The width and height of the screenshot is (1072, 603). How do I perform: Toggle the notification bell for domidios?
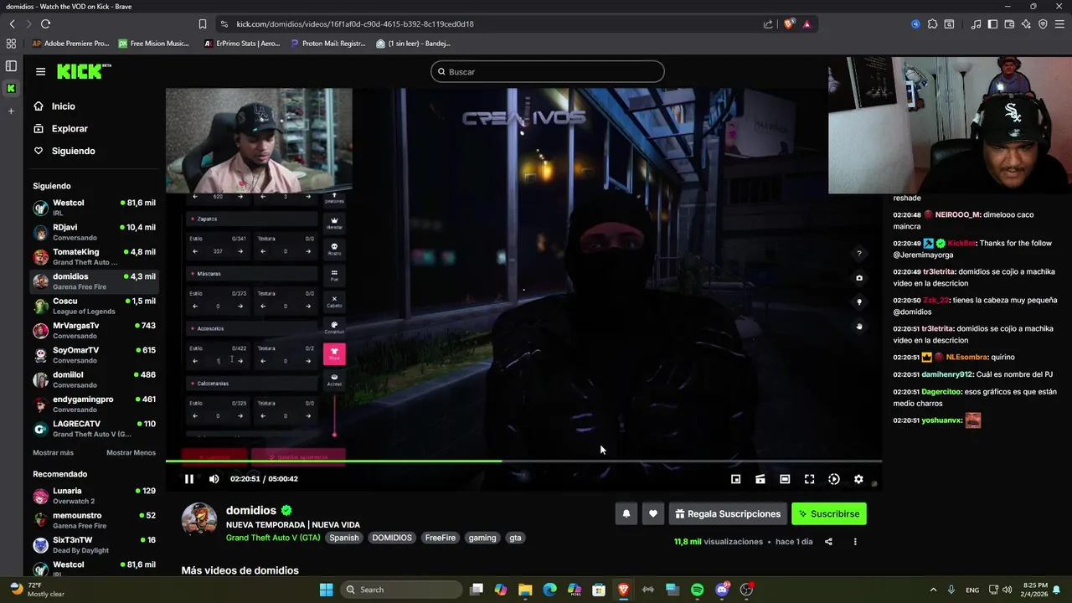[x=626, y=513]
